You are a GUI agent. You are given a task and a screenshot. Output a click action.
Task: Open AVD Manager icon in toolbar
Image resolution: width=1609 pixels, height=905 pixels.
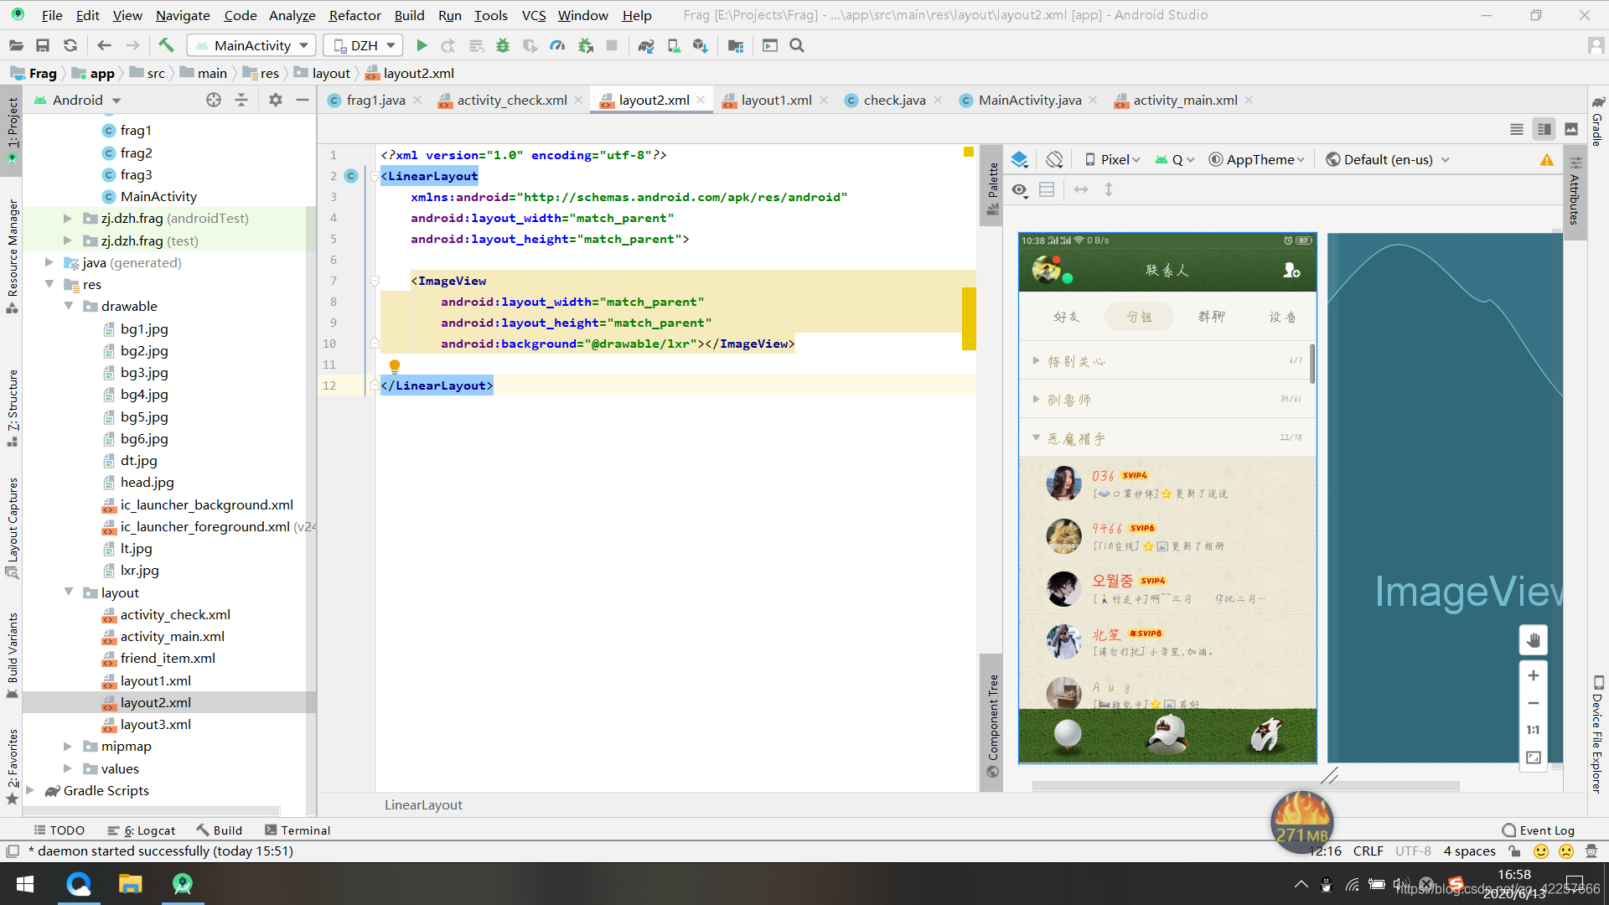674,45
